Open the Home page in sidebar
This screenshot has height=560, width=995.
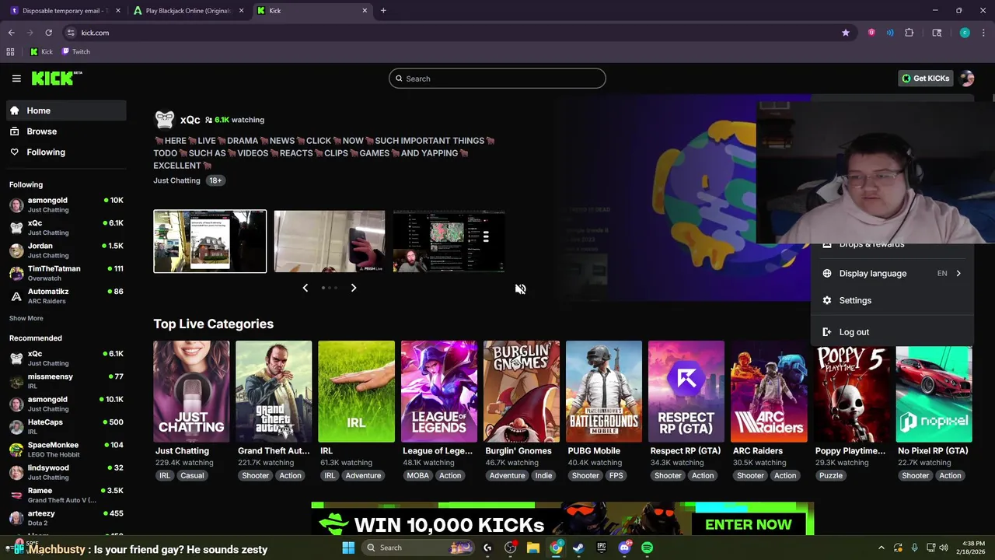(x=66, y=110)
